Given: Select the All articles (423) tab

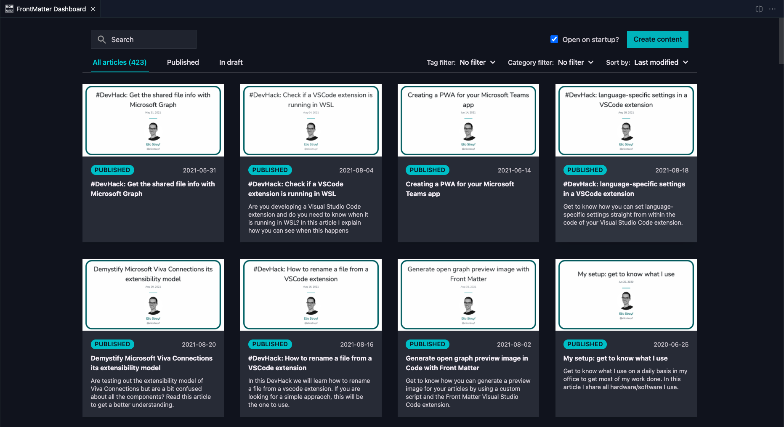Looking at the screenshot, I should coord(120,62).
